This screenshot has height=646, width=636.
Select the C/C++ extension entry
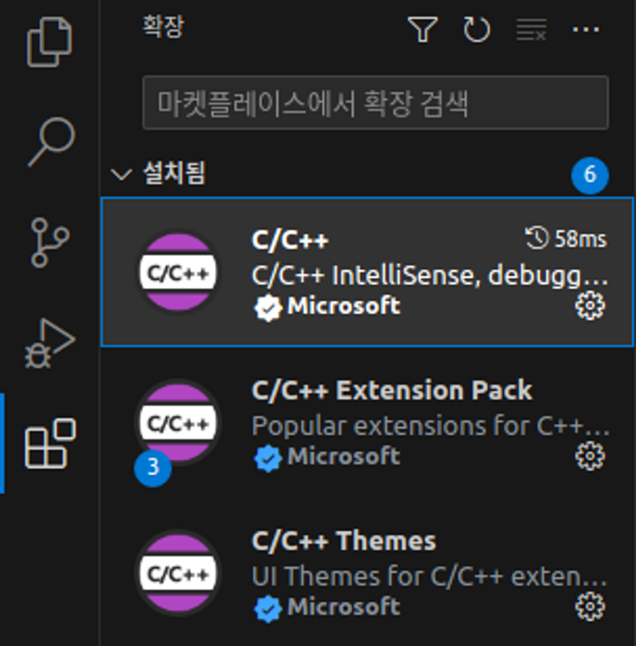coord(367,272)
